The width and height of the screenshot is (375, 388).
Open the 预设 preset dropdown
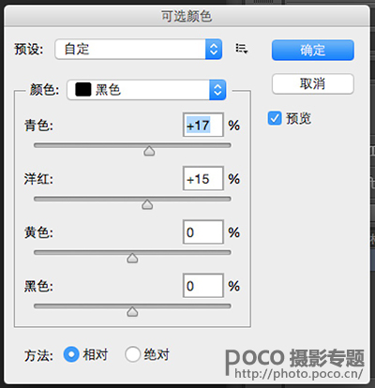pos(139,49)
